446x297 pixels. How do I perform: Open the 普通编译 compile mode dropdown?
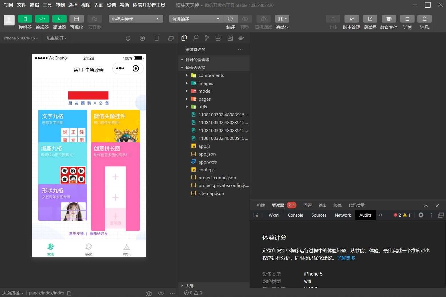point(196,19)
